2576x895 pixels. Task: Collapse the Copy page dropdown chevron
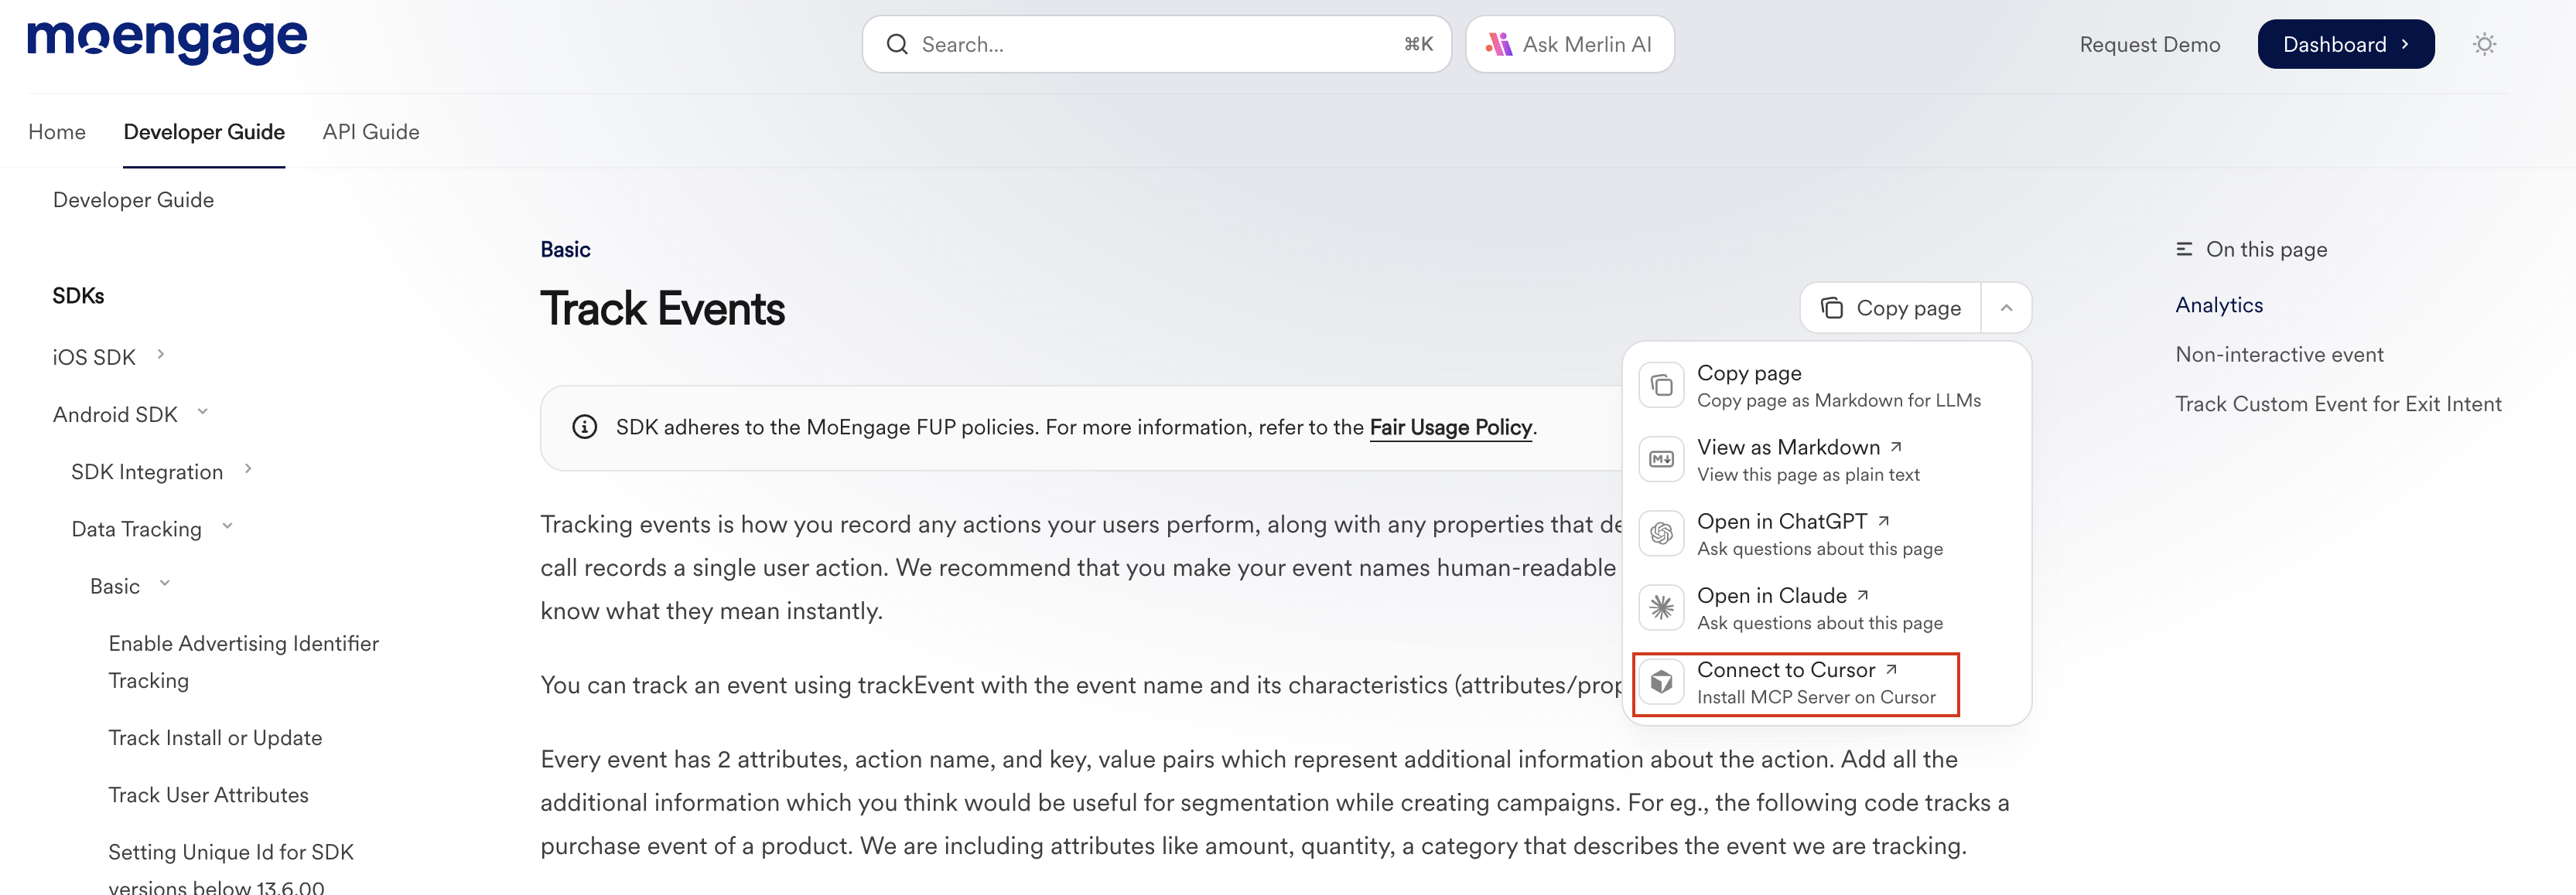[2005, 308]
